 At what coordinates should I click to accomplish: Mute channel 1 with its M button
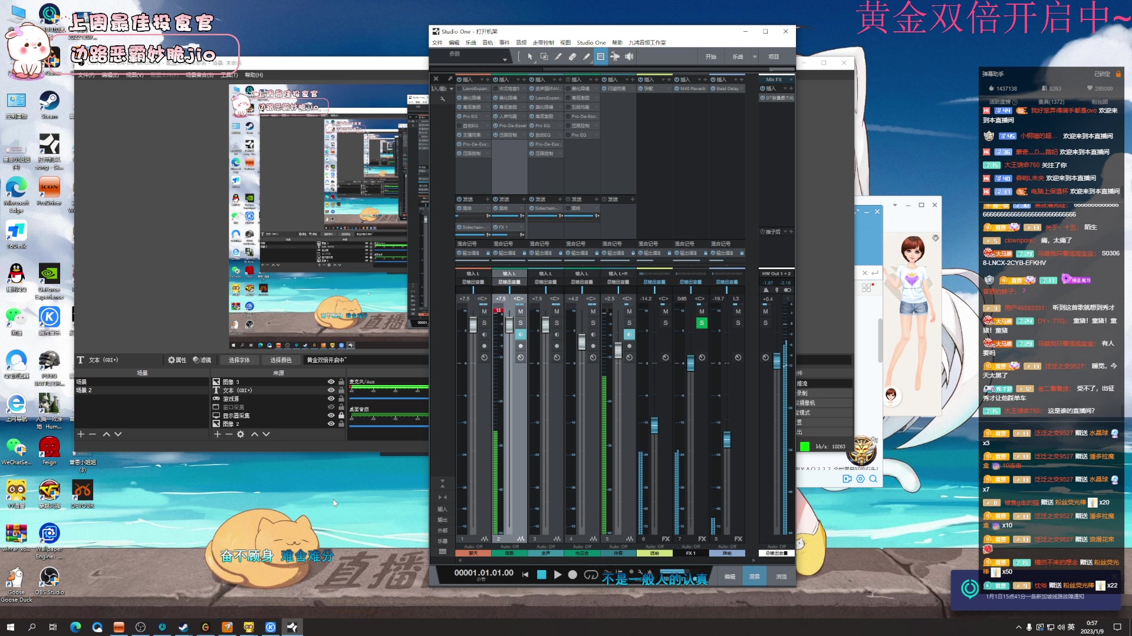484,312
